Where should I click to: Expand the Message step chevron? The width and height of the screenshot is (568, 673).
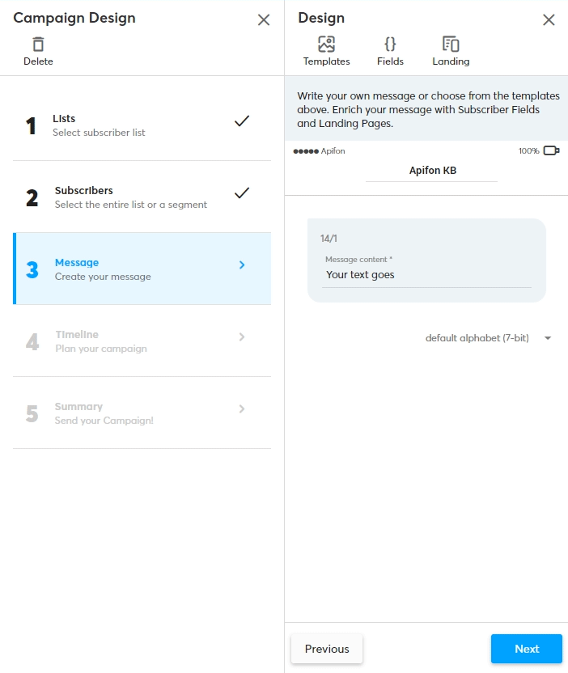click(242, 265)
